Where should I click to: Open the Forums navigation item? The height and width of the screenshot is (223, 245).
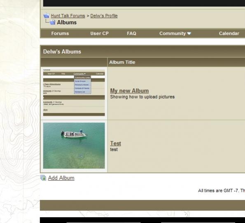click(x=60, y=33)
